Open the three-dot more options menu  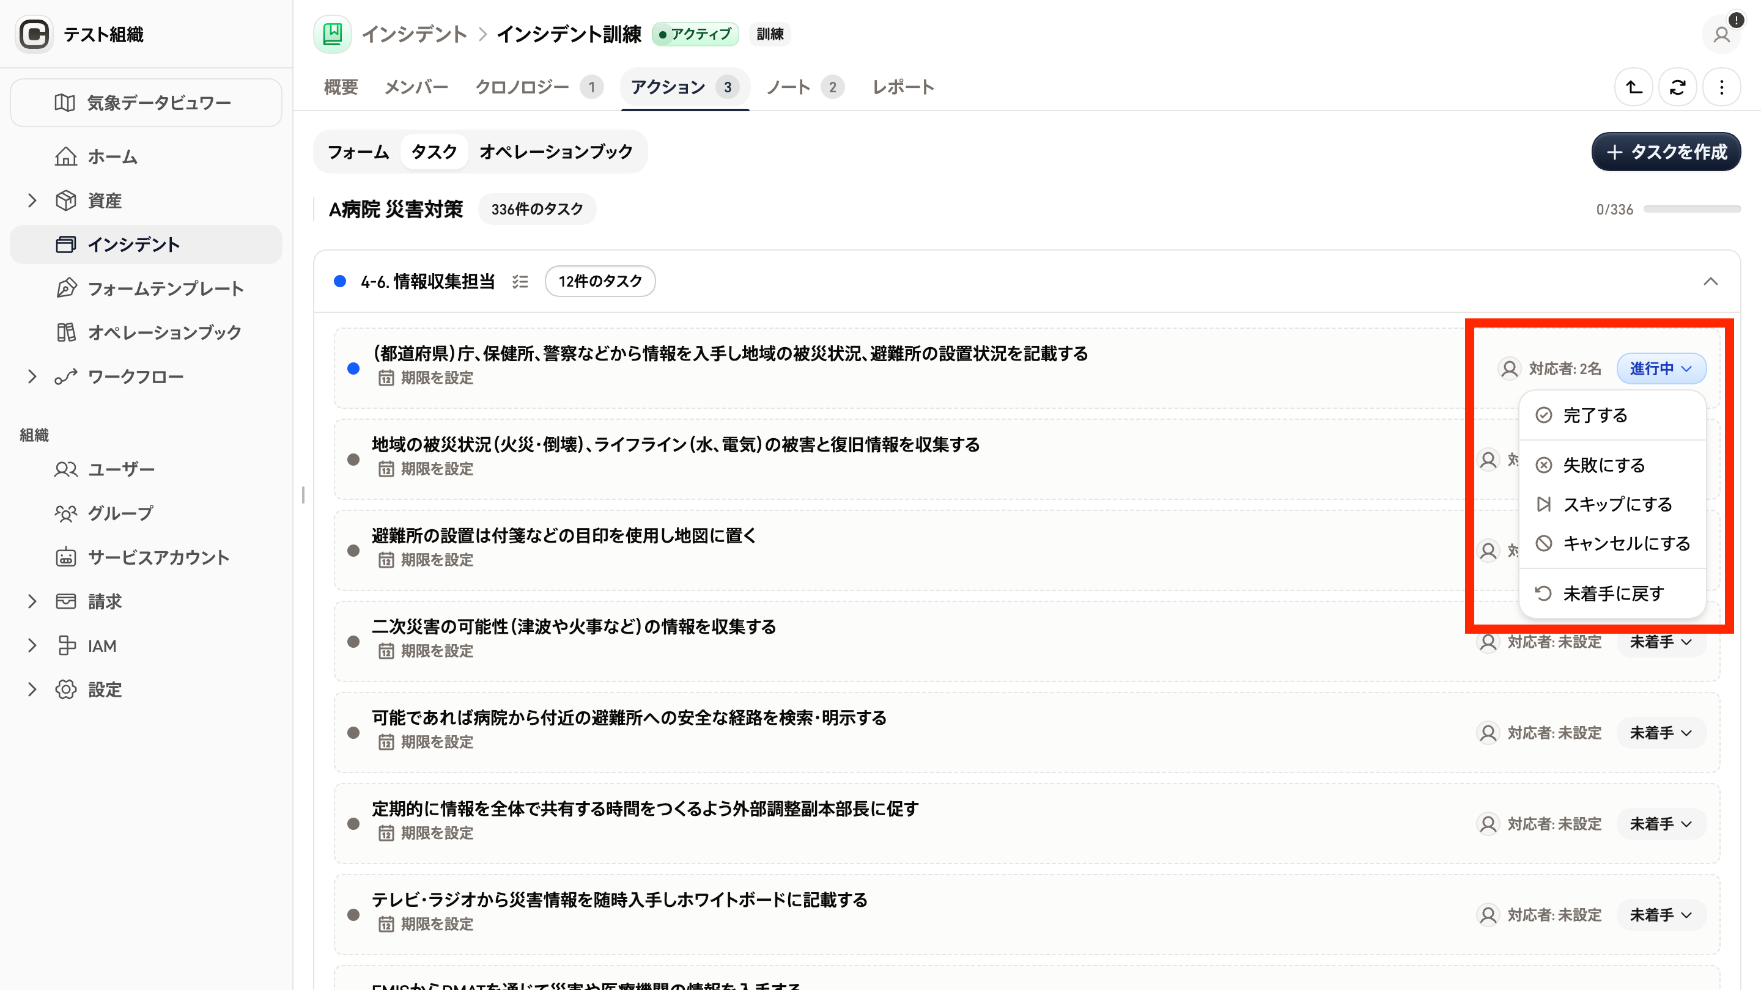click(1721, 87)
